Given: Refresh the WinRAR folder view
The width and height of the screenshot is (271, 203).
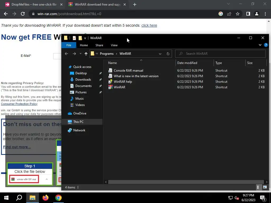Looking at the screenshot, I should click(x=168, y=54).
